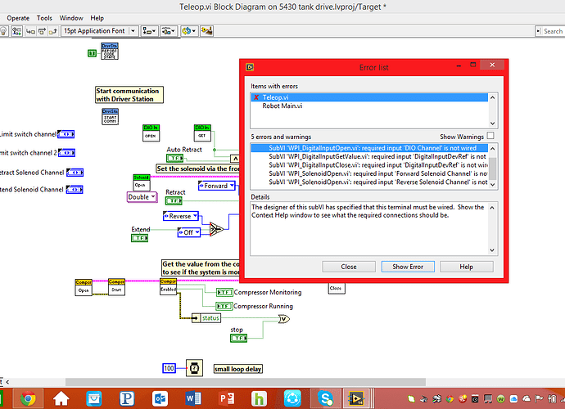Toggle the Compressor Monitoring indicator terminal
The width and height of the screenshot is (565, 409).
coord(224,292)
